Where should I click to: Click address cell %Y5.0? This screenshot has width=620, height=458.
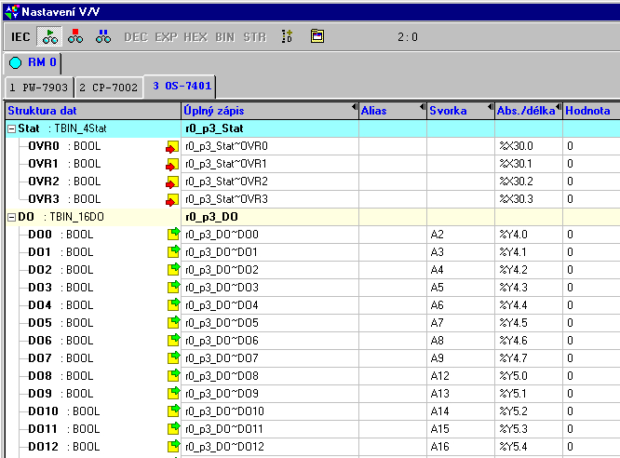tap(529, 376)
